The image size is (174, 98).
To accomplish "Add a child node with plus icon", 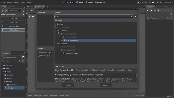I will tap(2, 11).
